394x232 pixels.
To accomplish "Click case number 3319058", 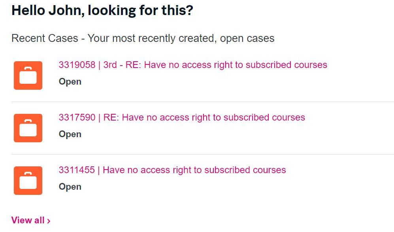I will pos(77,65).
